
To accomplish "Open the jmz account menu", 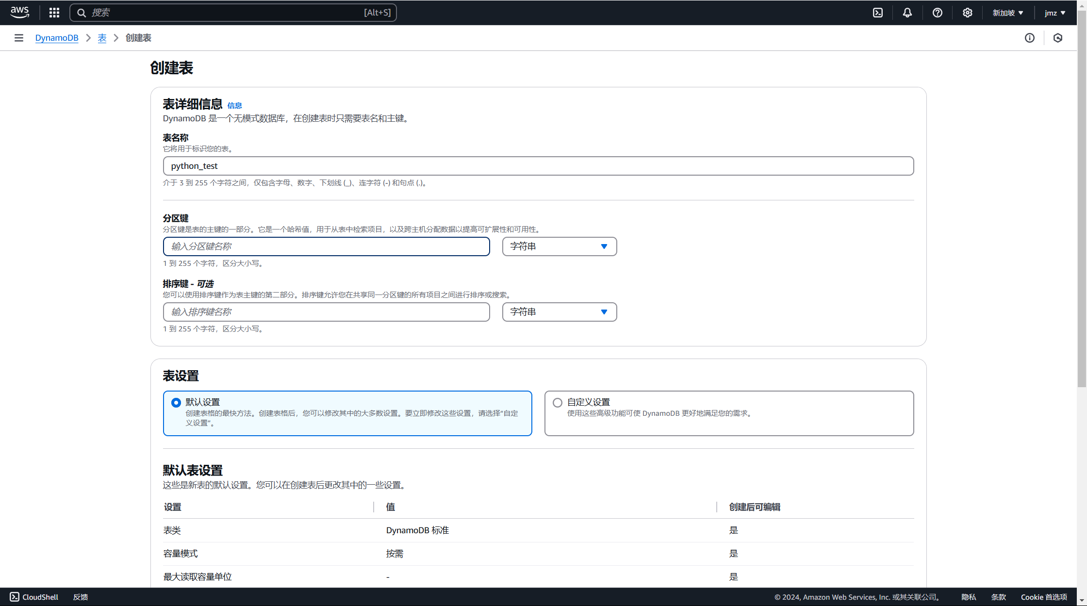I will [x=1055, y=13].
